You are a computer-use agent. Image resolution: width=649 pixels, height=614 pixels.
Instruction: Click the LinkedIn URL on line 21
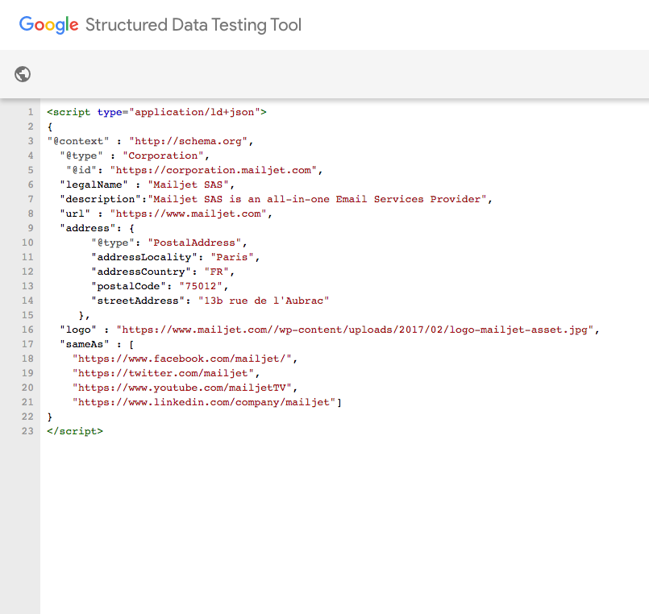[204, 402]
